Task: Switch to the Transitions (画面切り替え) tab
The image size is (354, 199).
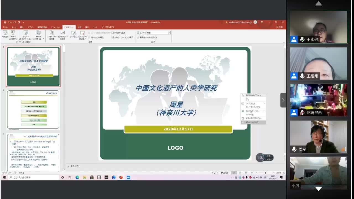Action: 42,27
